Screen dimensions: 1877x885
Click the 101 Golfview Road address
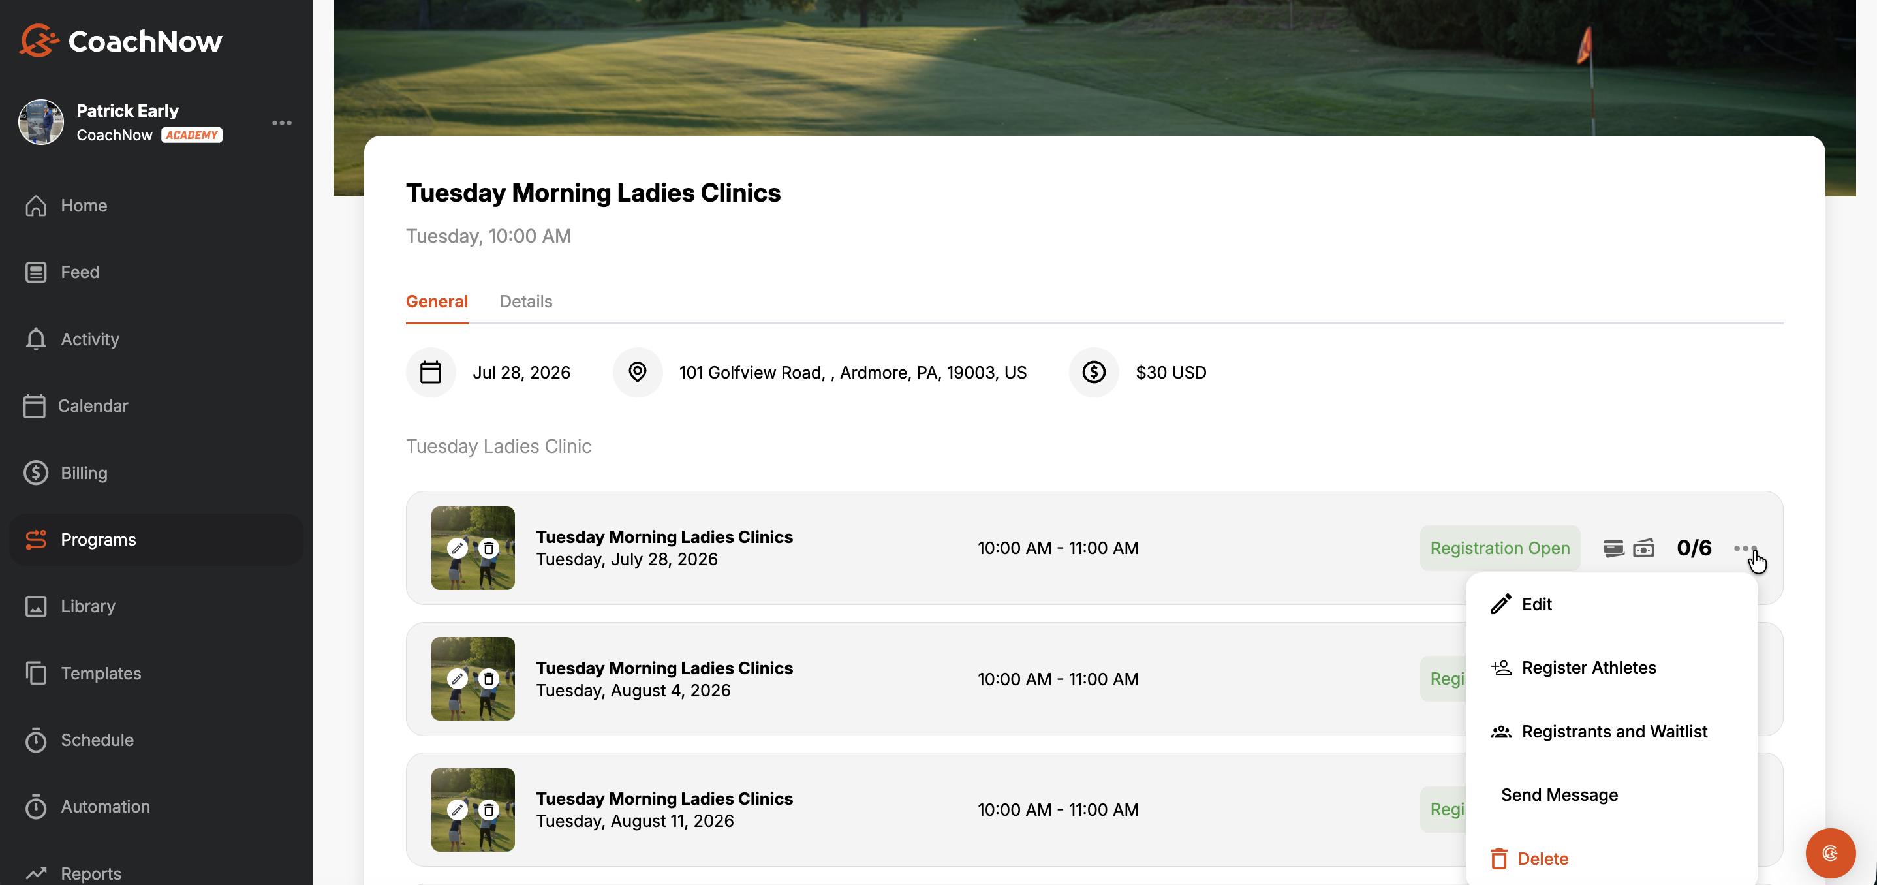pos(852,372)
